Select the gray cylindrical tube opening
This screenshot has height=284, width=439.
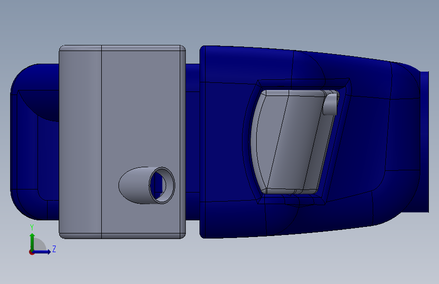[162, 185]
